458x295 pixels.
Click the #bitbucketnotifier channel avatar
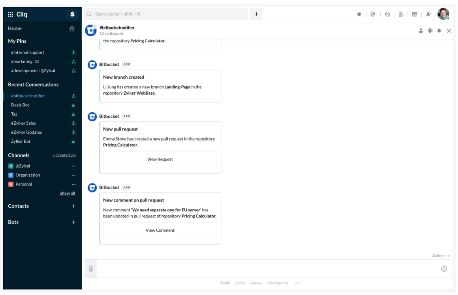coord(91,30)
